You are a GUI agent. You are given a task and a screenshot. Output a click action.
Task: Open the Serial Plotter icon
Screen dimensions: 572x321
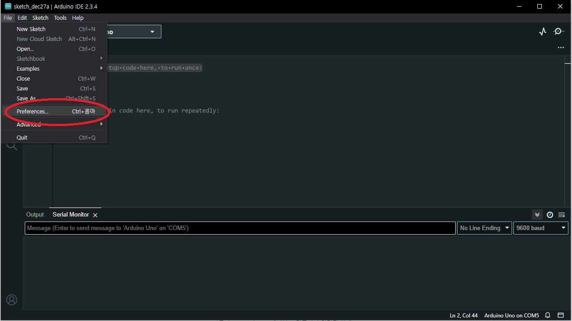[x=543, y=32]
